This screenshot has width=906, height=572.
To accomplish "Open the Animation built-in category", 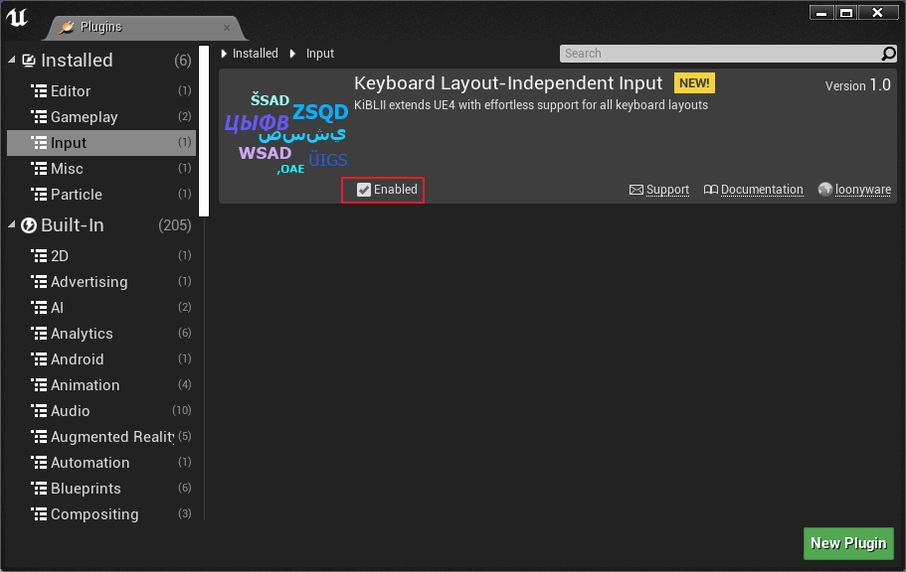I will tap(101, 385).
